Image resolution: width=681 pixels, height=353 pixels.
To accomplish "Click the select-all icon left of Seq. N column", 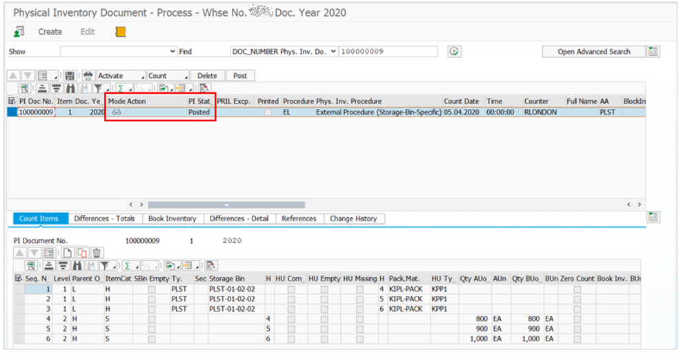I will click(x=18, y=279).
